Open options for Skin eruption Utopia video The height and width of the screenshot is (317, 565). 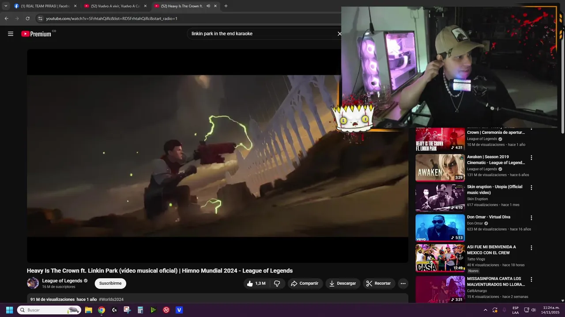click(531, 188)
